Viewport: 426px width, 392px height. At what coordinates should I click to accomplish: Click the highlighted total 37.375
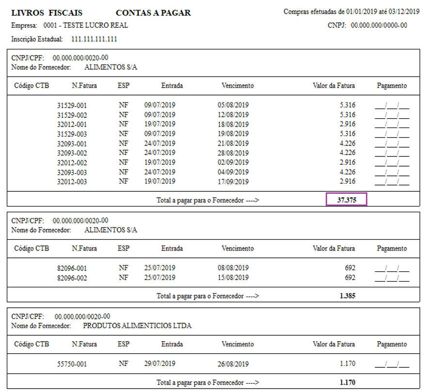tap(346, 200)
